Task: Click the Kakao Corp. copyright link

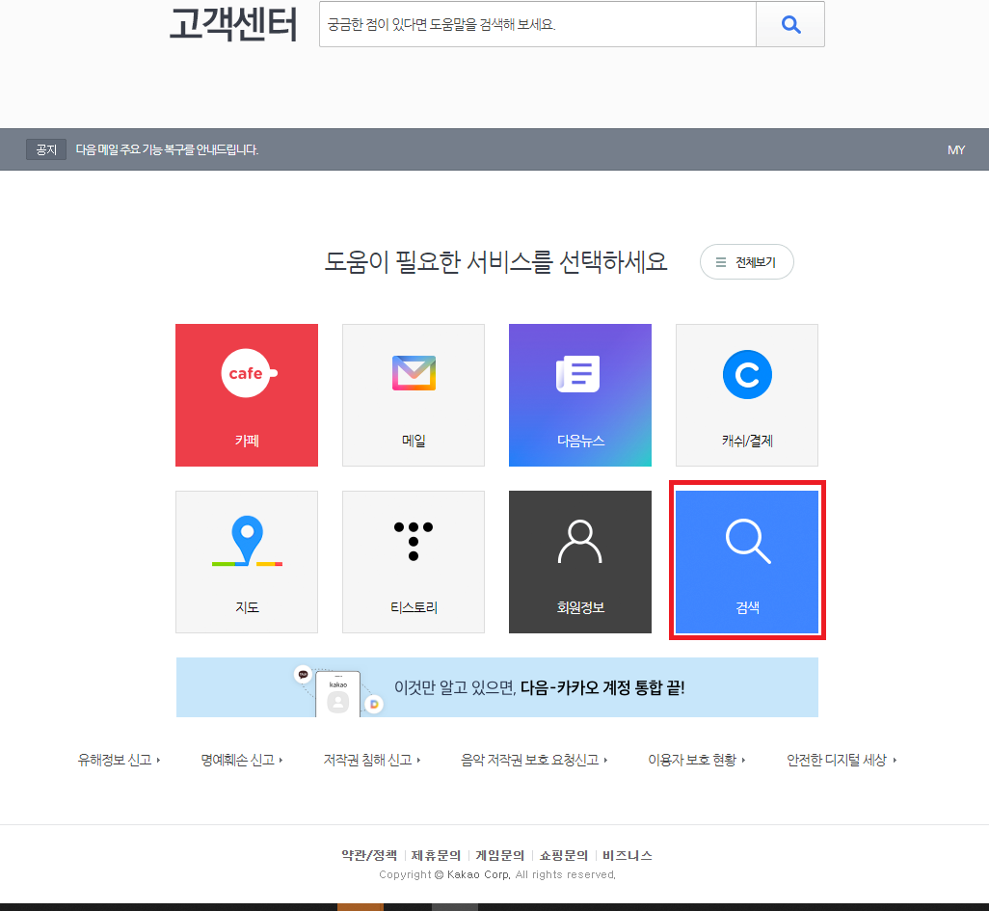Action: pyautogui.click(x=479, y=874)
